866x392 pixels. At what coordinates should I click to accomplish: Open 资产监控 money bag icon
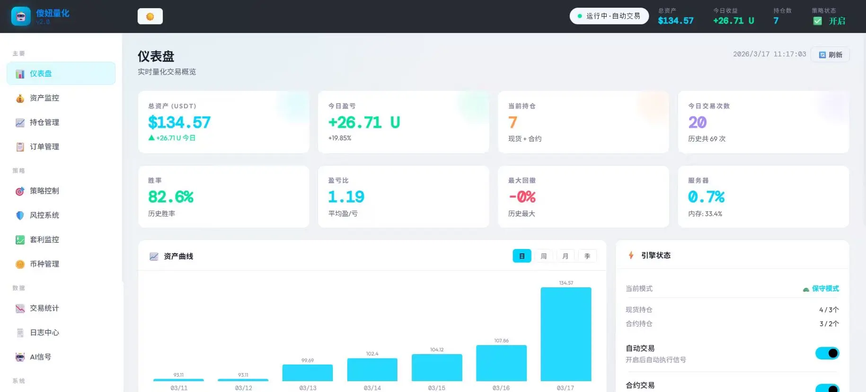20,98
